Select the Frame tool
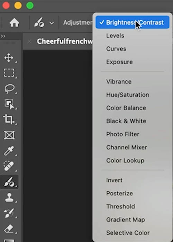 (x=9, y=135)
